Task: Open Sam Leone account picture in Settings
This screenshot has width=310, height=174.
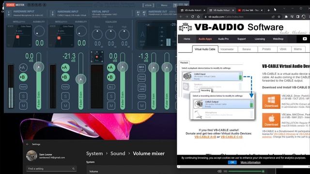Action: click(31, 156)
